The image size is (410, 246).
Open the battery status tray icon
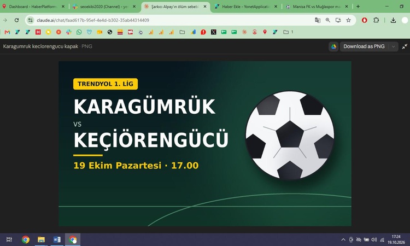tap(366, 239)
